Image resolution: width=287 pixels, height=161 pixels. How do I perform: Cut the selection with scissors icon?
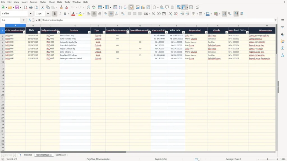43,7
